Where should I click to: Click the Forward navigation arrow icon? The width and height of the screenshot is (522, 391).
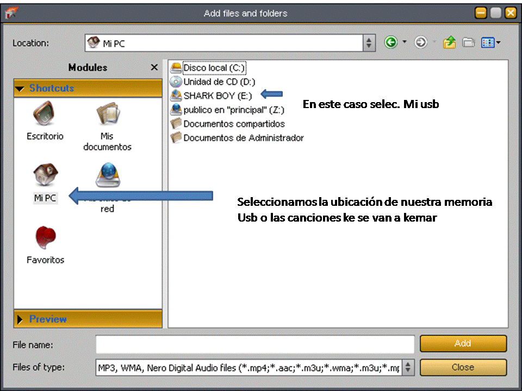click(421, 42)
